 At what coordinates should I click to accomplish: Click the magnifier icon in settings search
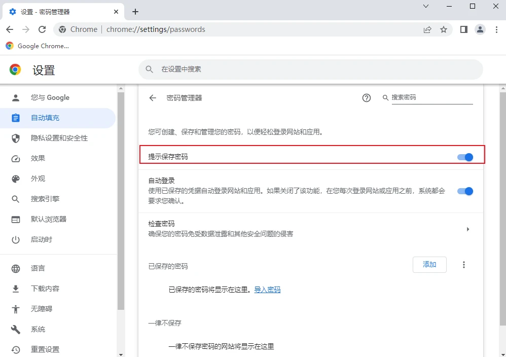pos(149,69)
